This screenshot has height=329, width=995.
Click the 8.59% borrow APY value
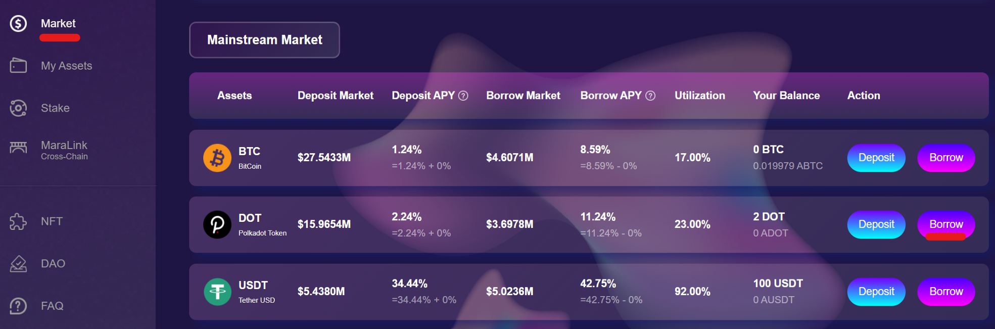click(x=595, y=150)
